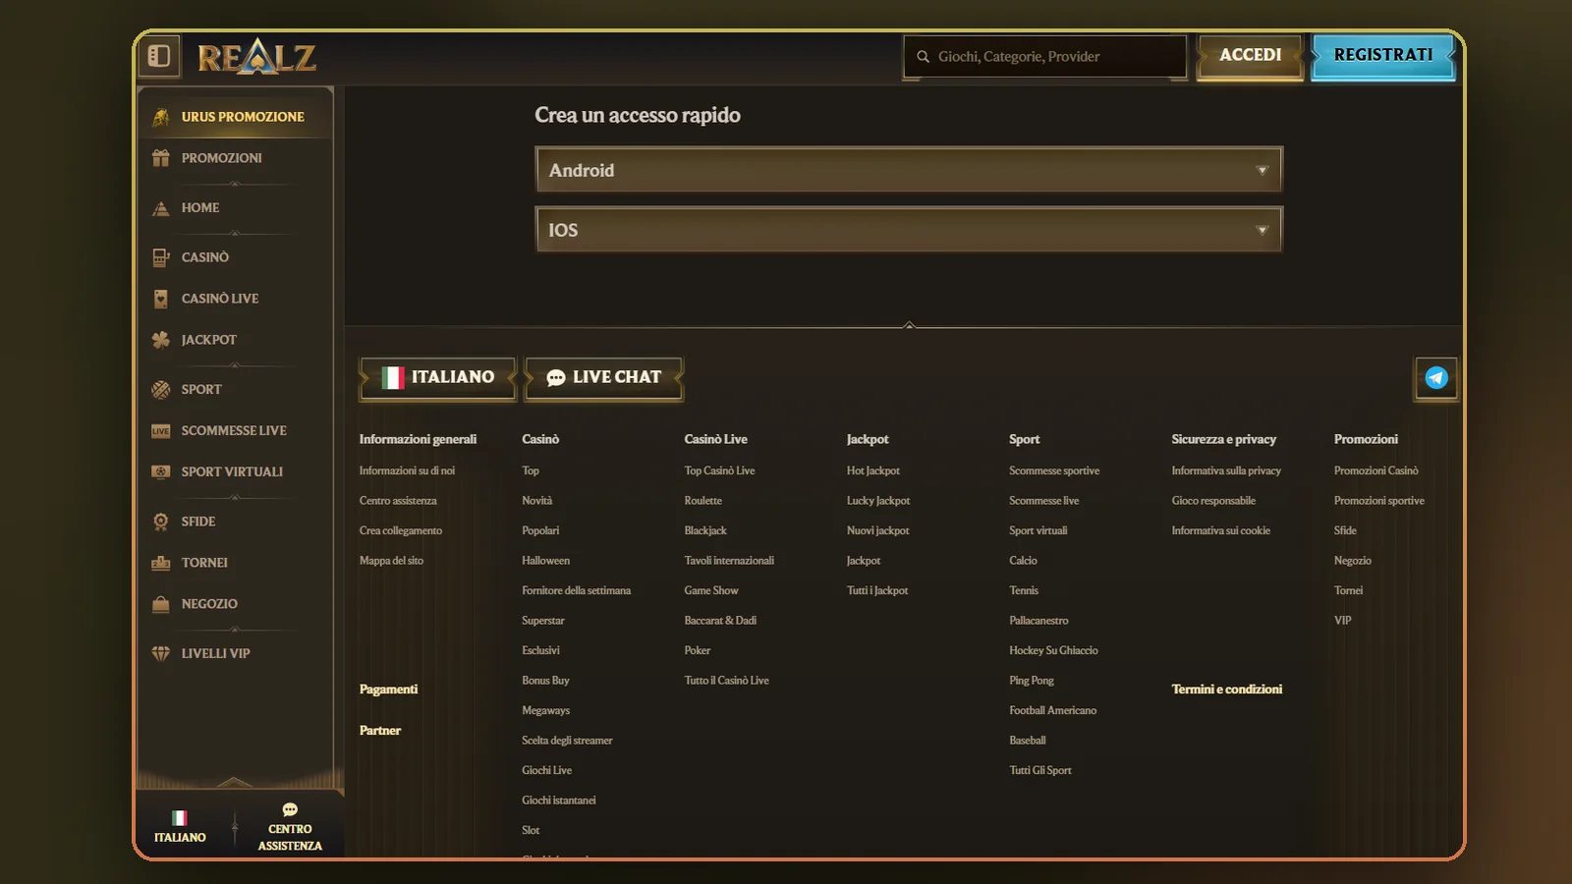Open language switcher at sidebar bottom
Screen dimensions: 1572x884
tap(180, 827)
